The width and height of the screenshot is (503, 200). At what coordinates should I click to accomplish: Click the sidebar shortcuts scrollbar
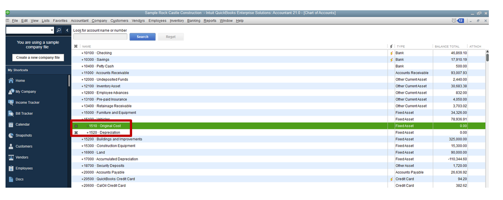click(x=69, y=81)
